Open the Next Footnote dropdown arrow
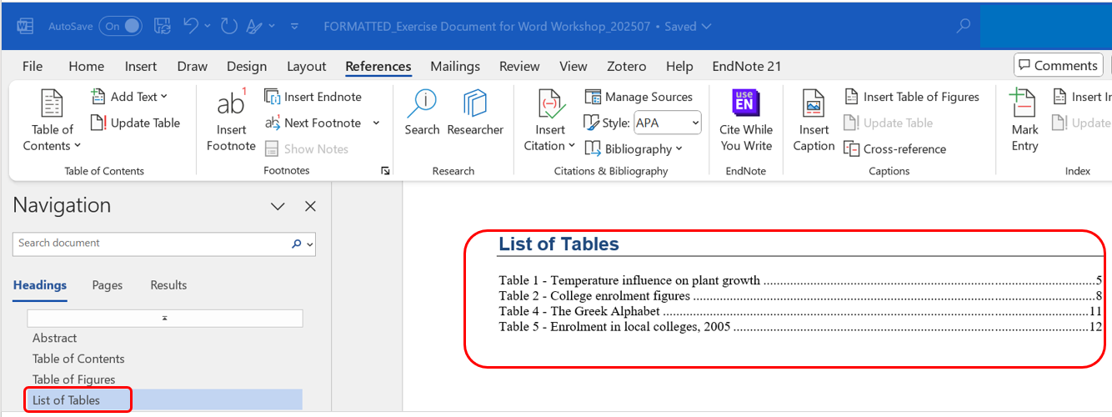 pyautogui.click(x=376, y=123)
